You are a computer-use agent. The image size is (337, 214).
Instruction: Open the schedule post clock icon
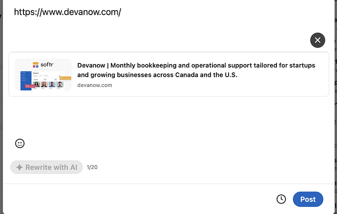[281, 199]
